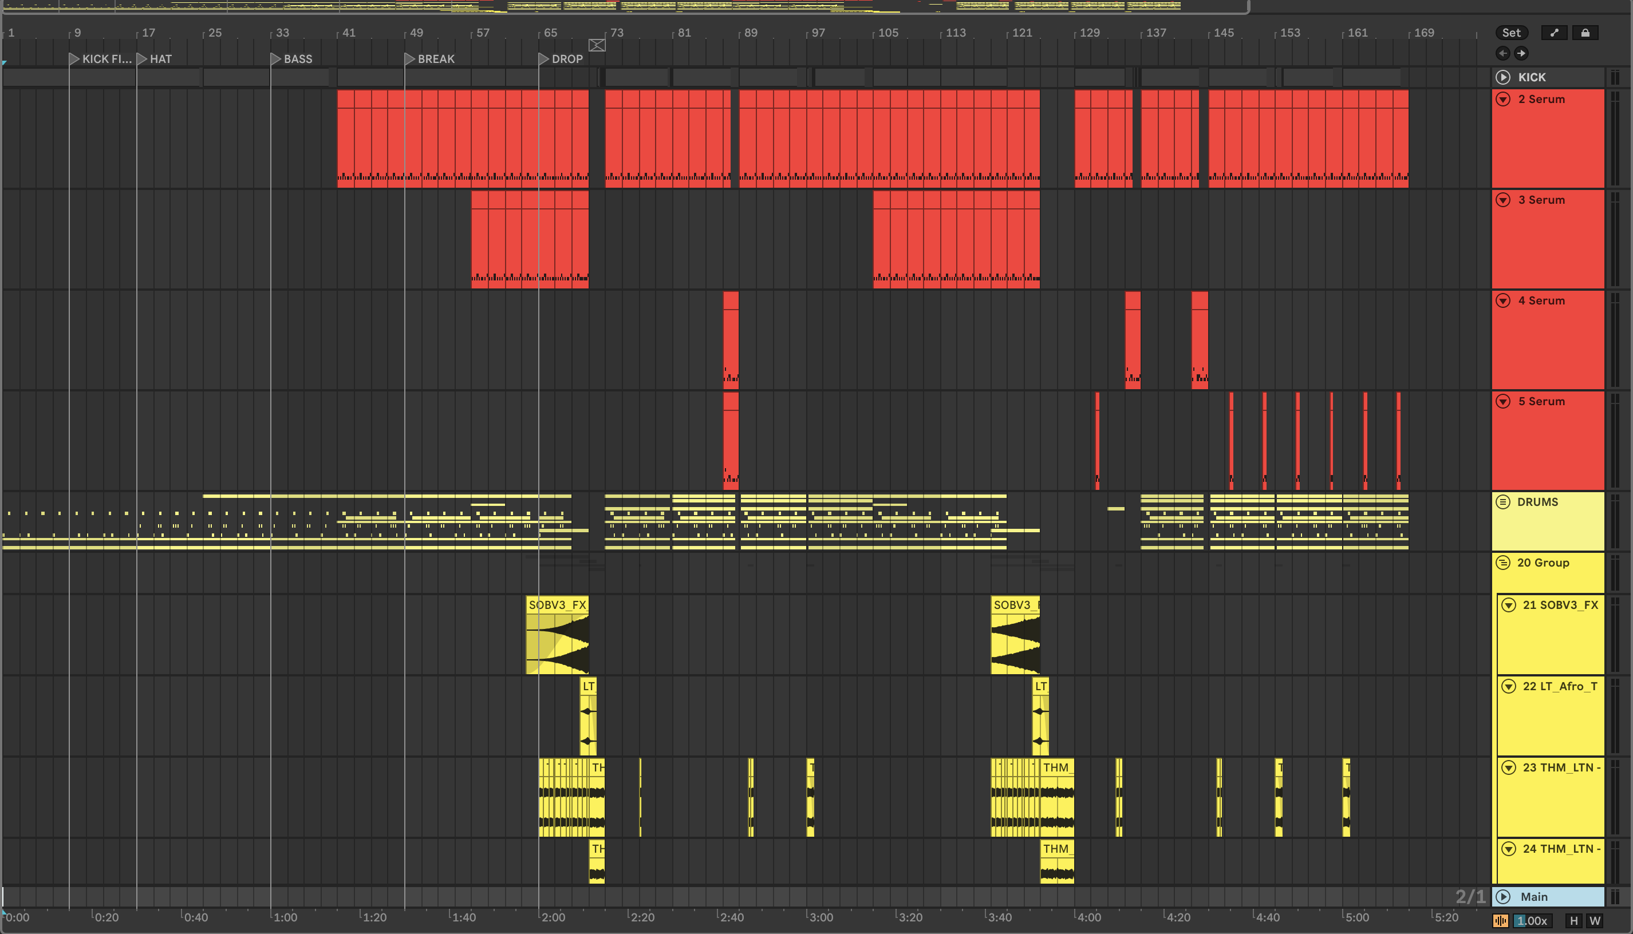
Task: Click the 1.00x zoom level field
Action: (1532, 921)
